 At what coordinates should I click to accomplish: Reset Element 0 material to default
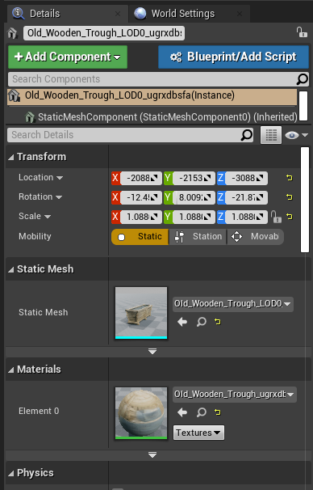[x=218, y=412]
